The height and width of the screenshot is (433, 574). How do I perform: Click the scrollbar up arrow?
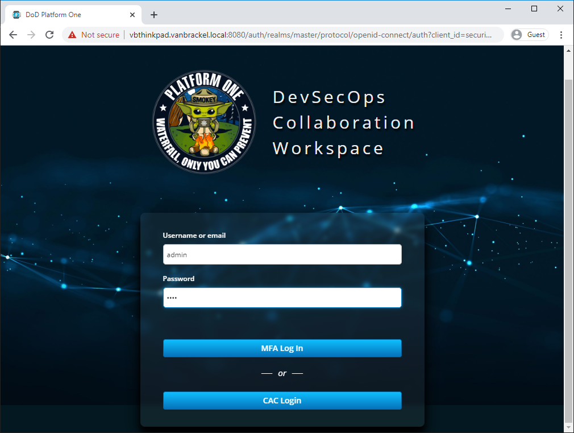pyautogui.click(x=569, y=50)
